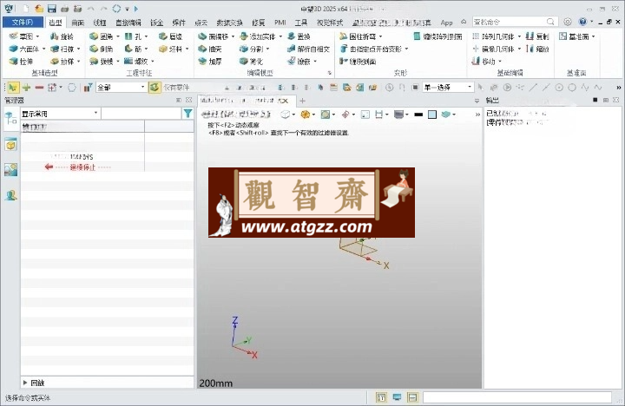The image size is (625, 406).
Task: Switch to the PMI ribbon tab
Action: click(280, 23)
